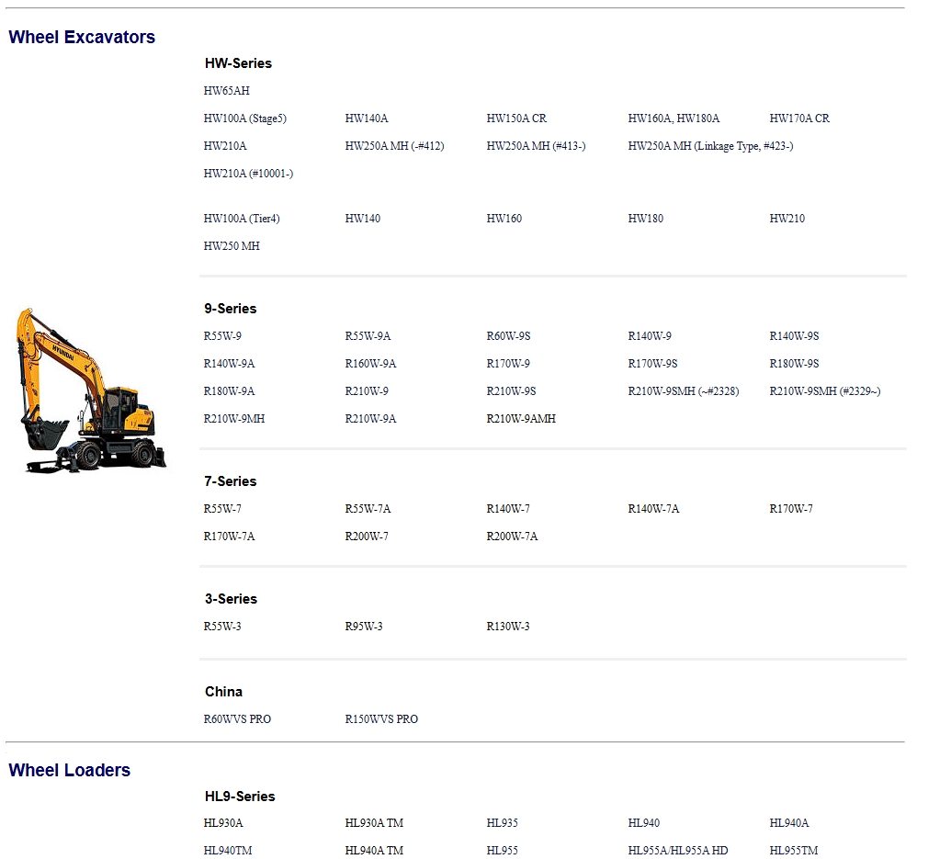The height and width of the screenshot is (859, 928).
Task: Open HL940A link
Action: [x=789, y=823]
